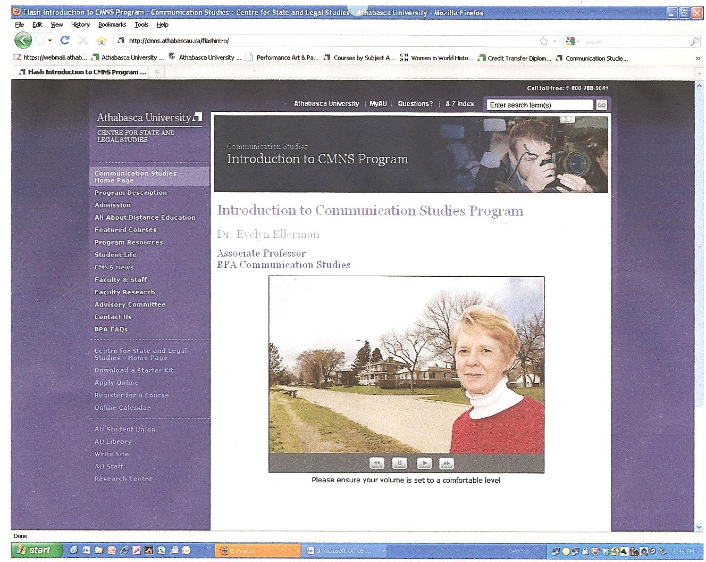Click the page's vertical scrollbar

click(x=699, y=266)
